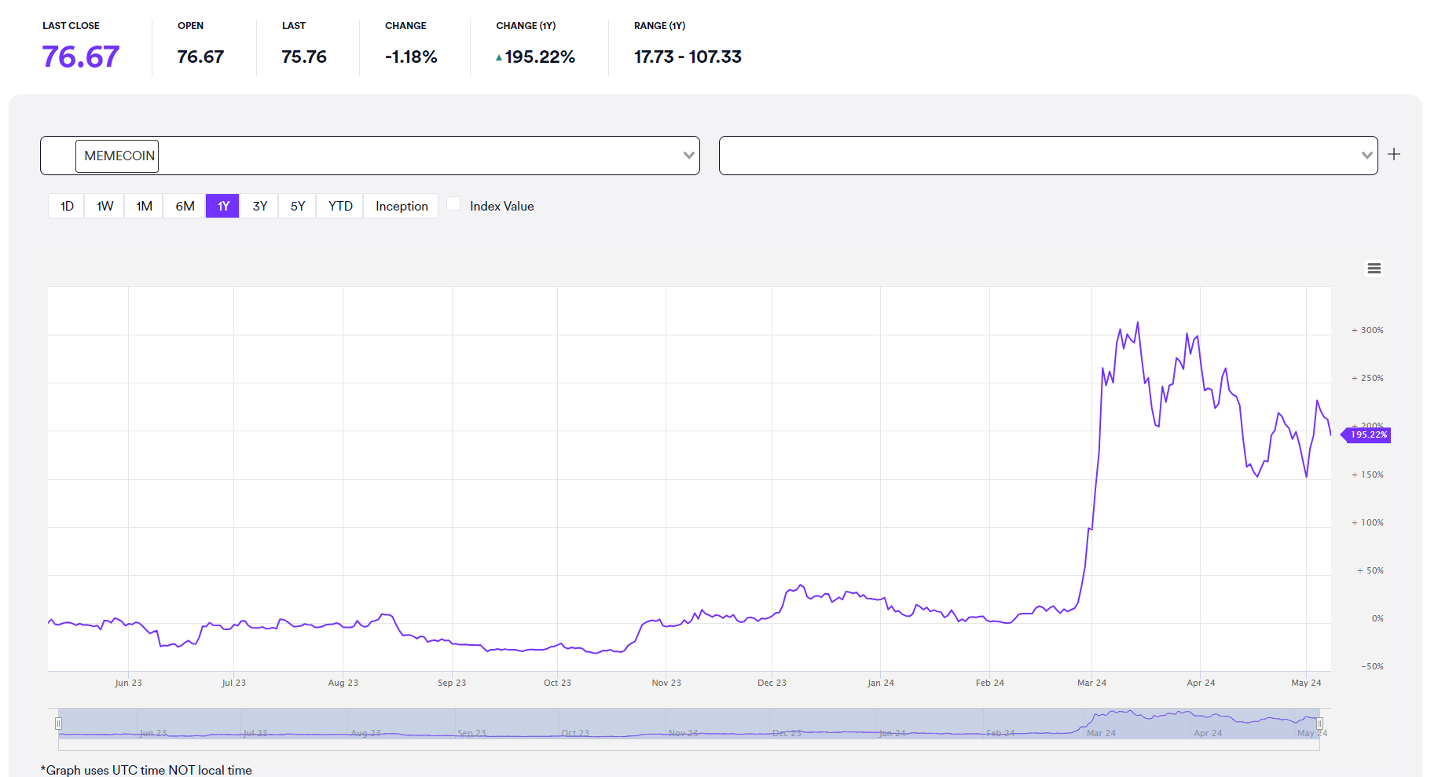The width and height of the screenshot is (1438, 777).
Task: Expand the empty comparison dropdown arrow
Action: [1367, 156]
